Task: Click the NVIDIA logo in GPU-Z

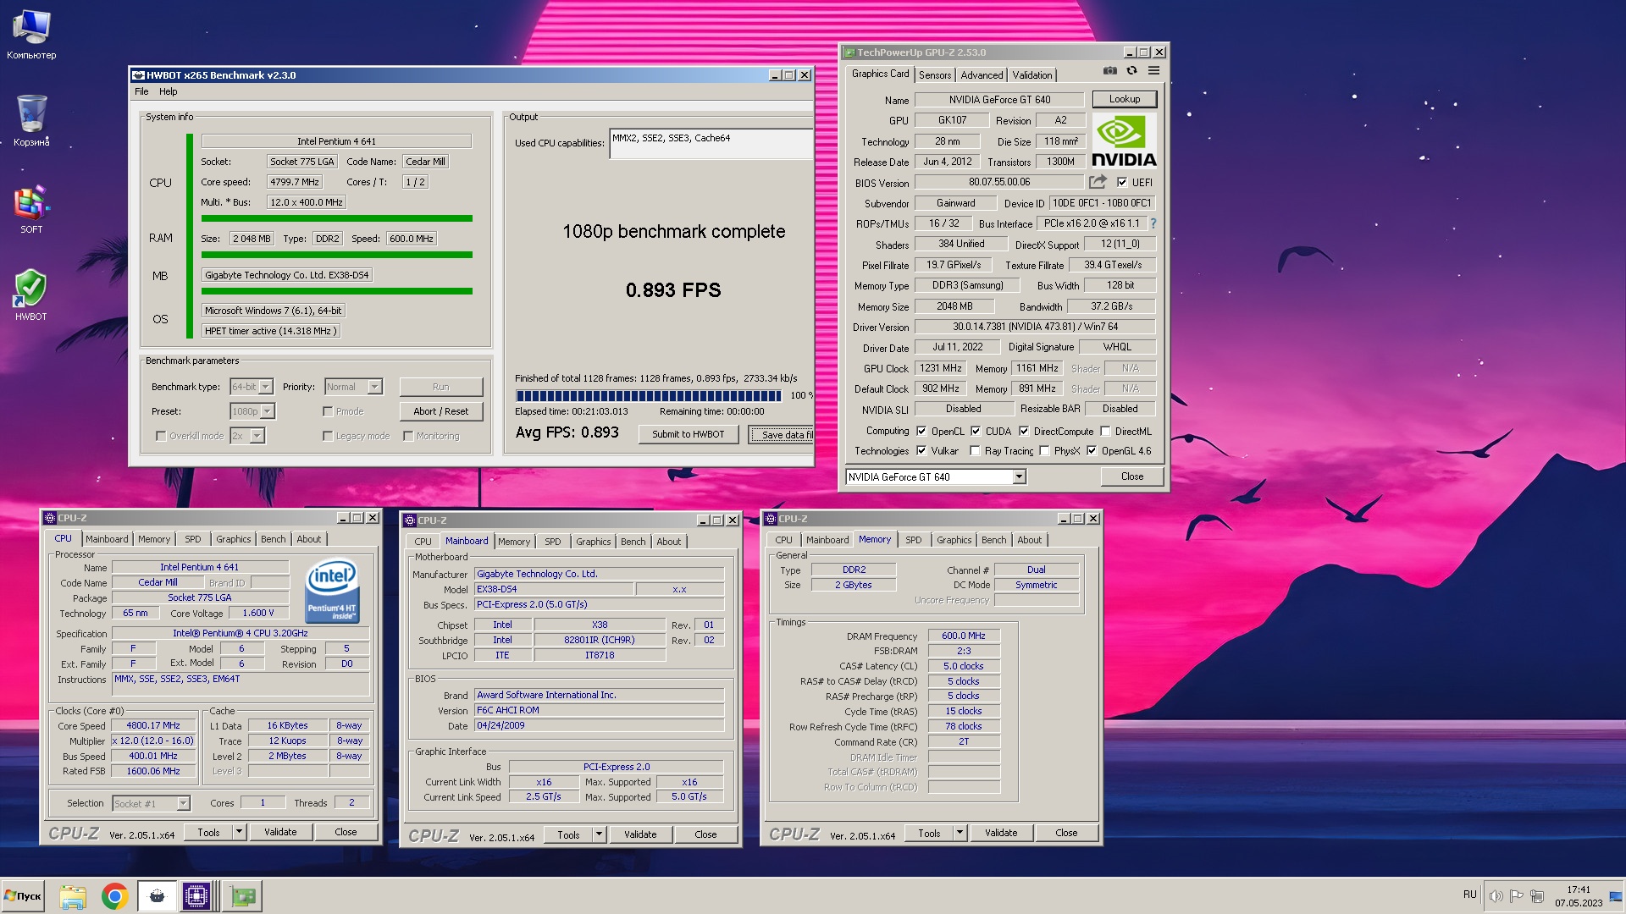Action: click(1124, 140)
